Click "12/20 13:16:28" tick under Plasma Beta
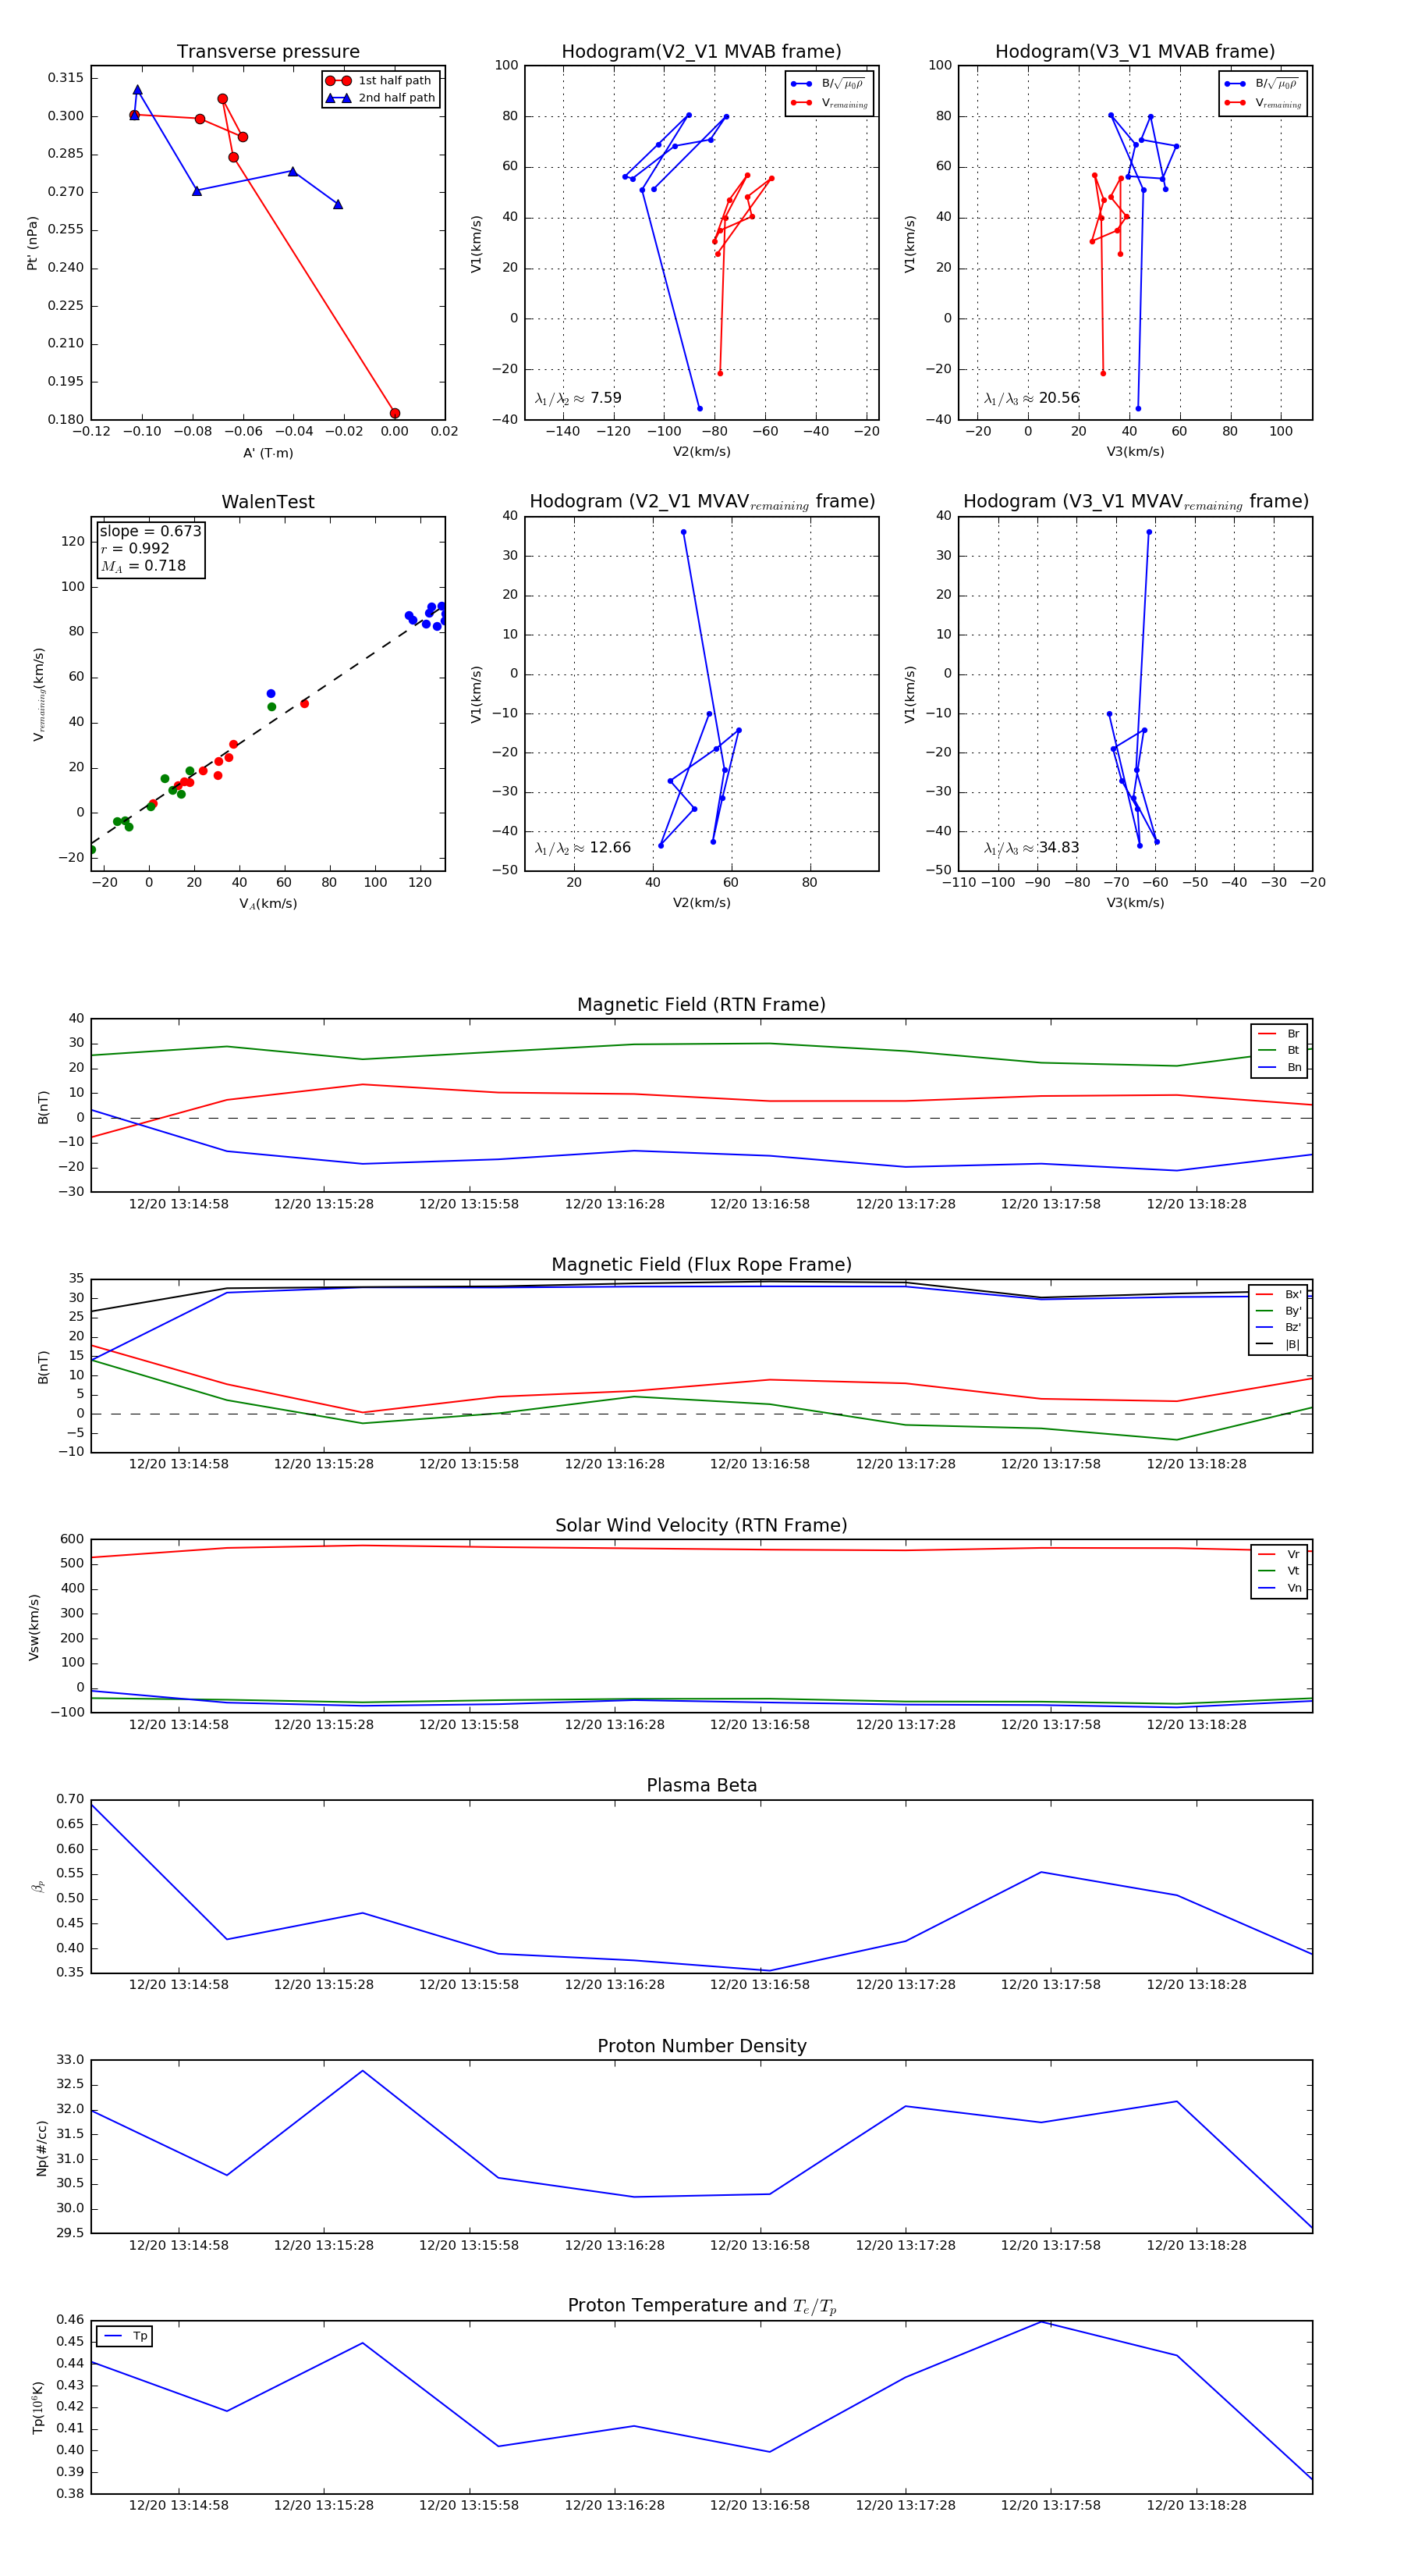Screen dimensions: 1404x2576 (x=615, y=1985)
